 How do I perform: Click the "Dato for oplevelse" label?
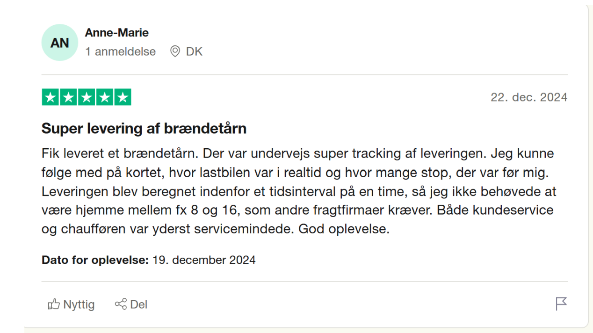(95, 260)
